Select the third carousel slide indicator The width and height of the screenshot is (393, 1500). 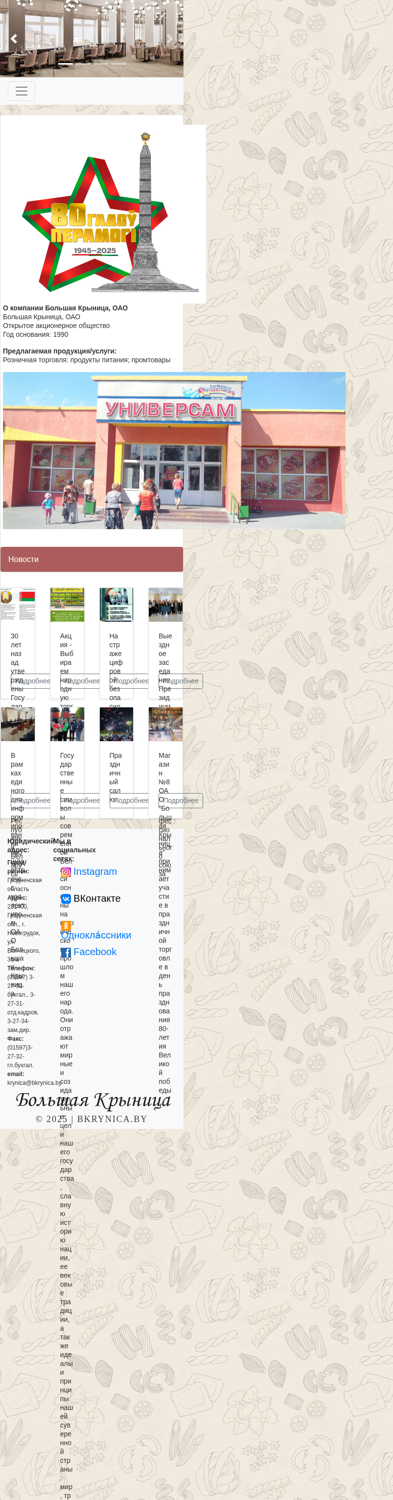(x=101, y=64)
